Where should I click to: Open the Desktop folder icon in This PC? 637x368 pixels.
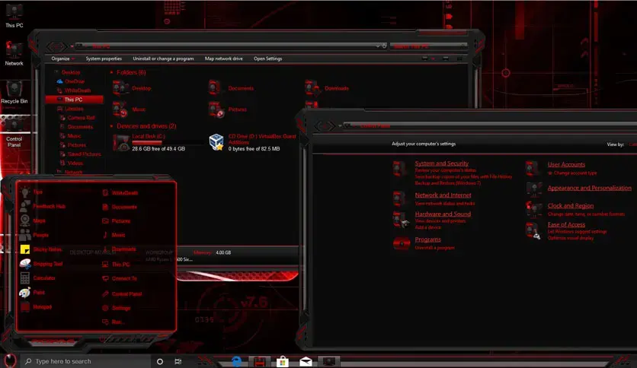tap(120, 87)
